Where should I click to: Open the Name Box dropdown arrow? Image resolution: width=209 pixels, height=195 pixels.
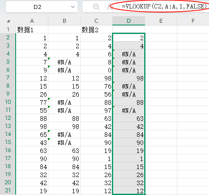[x=73, y=7]
